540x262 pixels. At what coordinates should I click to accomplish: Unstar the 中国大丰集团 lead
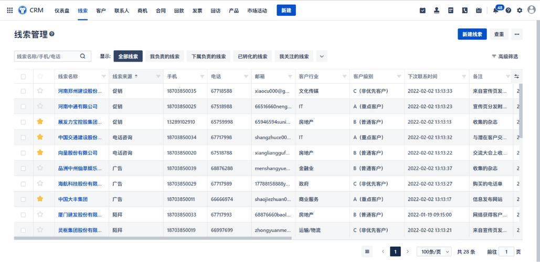(x=40, y=199)
